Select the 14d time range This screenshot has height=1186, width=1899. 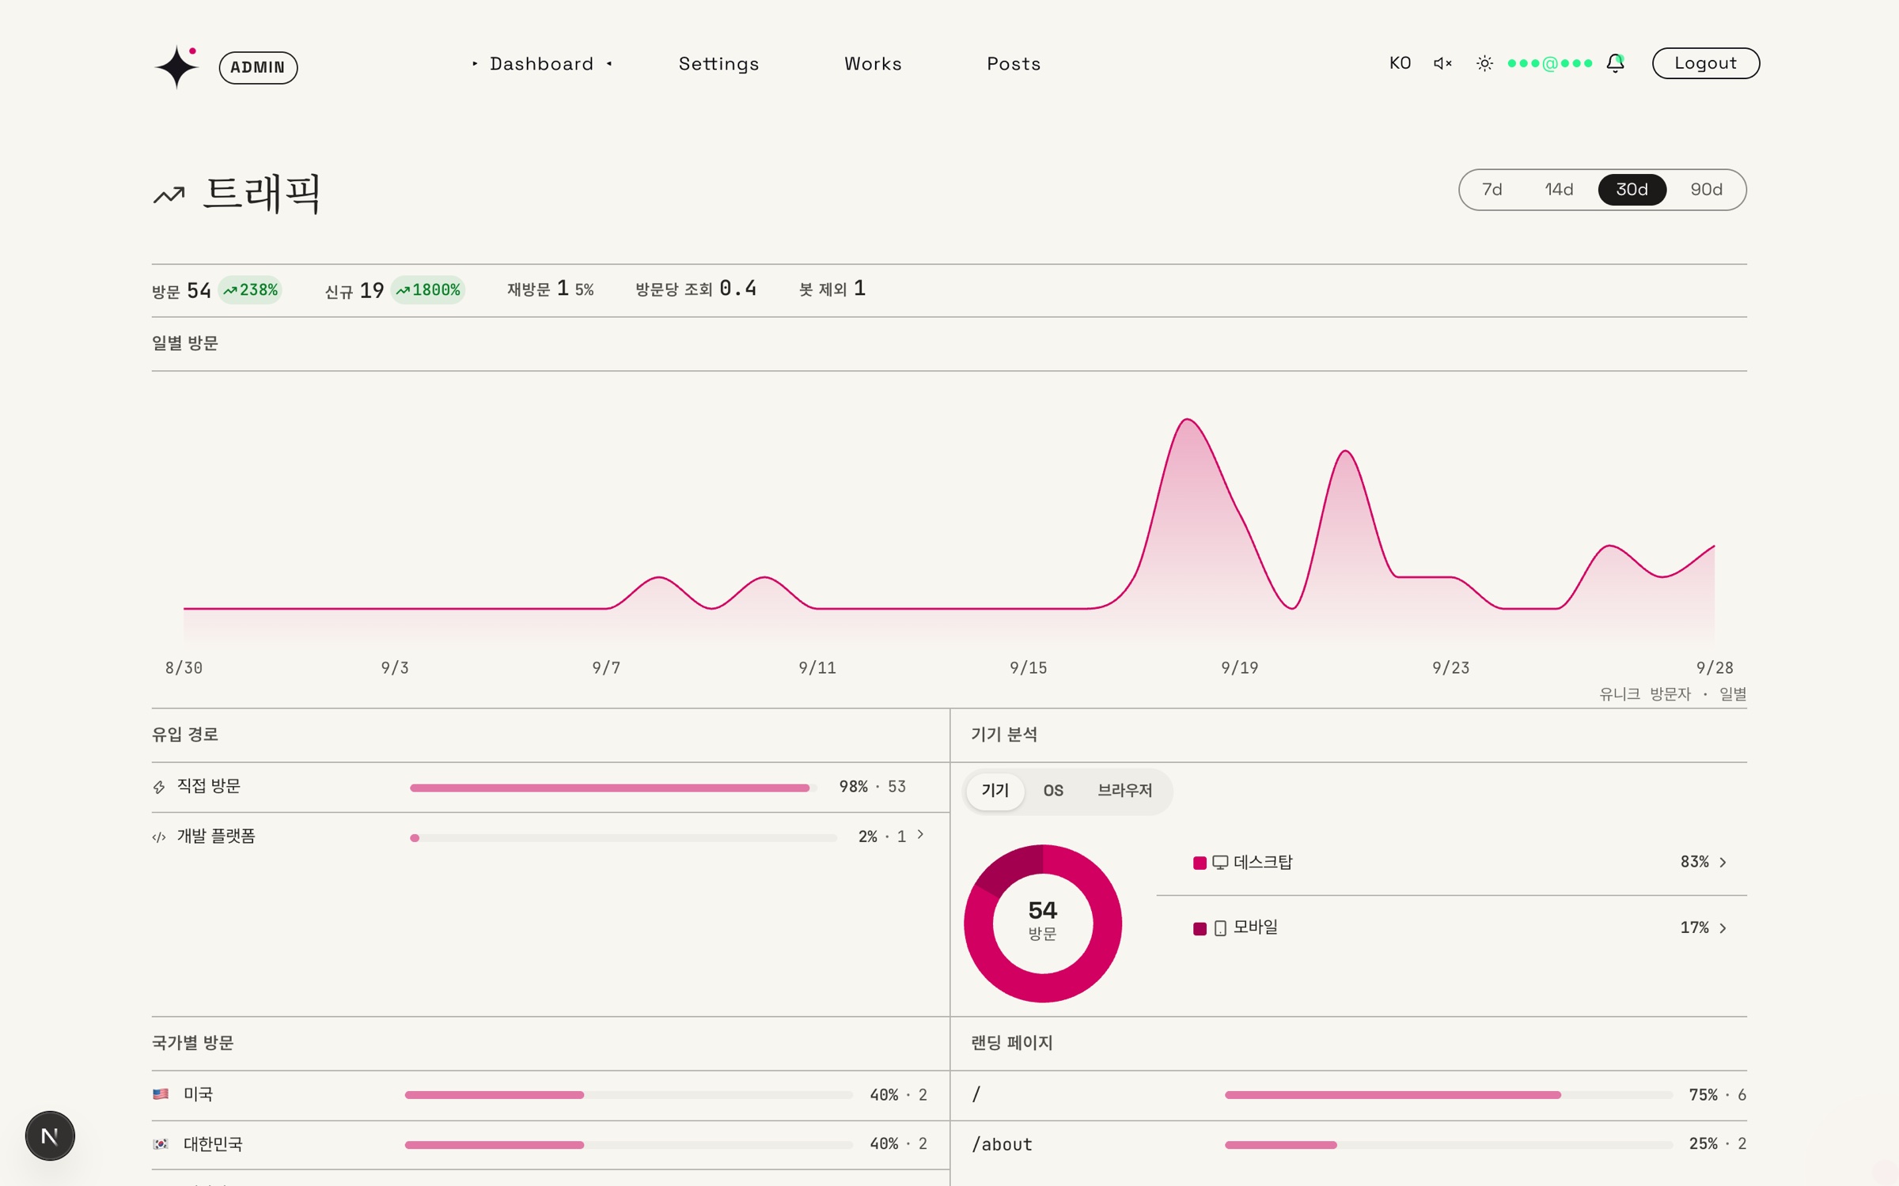1559,190
